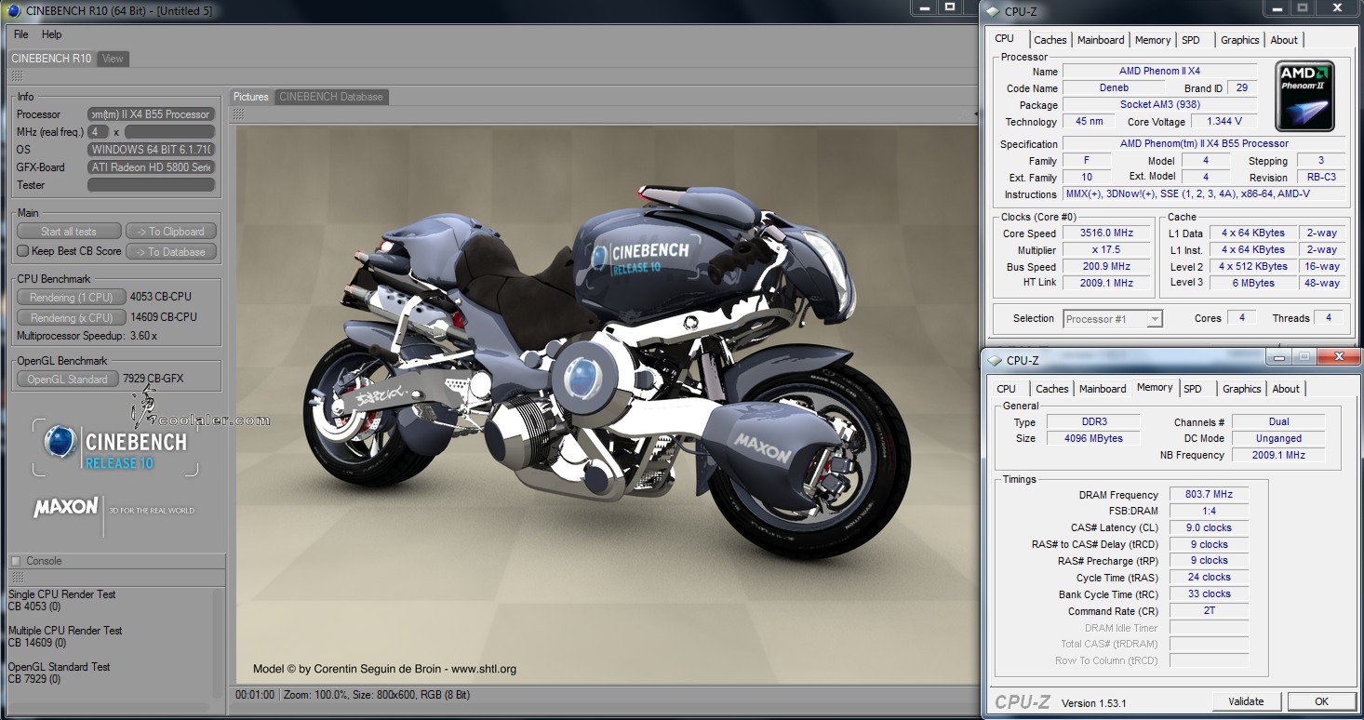Click the empty Tester field
Screen dimensions: 1364x720
tap(152, 185)
